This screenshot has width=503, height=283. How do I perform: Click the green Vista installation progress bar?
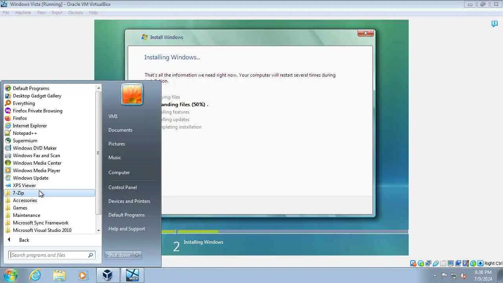[x=197, y=232]
